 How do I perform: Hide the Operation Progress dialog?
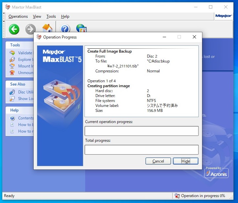[186, 161]
